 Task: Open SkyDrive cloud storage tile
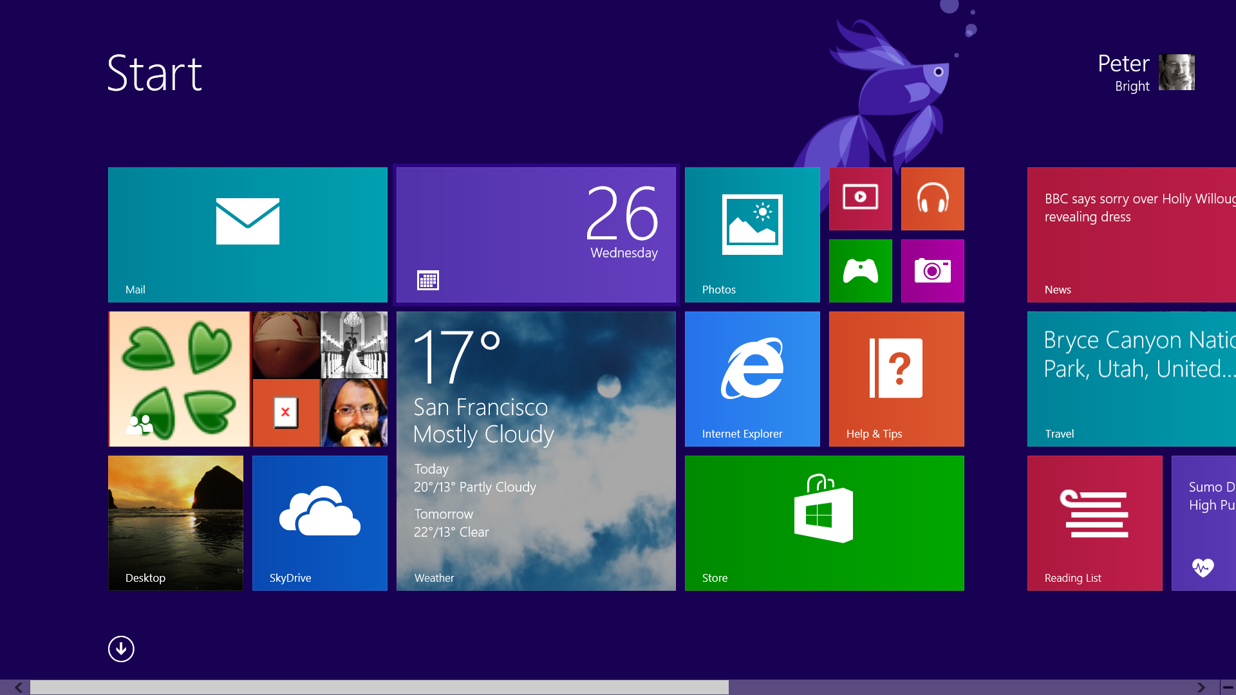(320, 523)
